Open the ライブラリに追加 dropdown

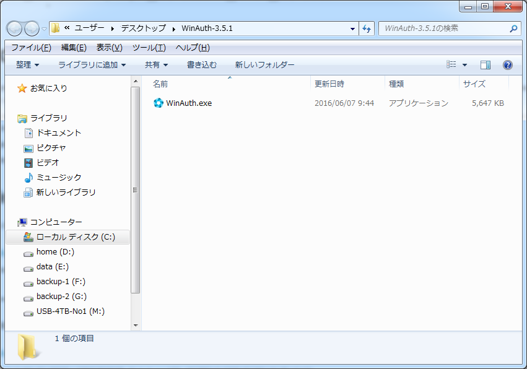92,64
